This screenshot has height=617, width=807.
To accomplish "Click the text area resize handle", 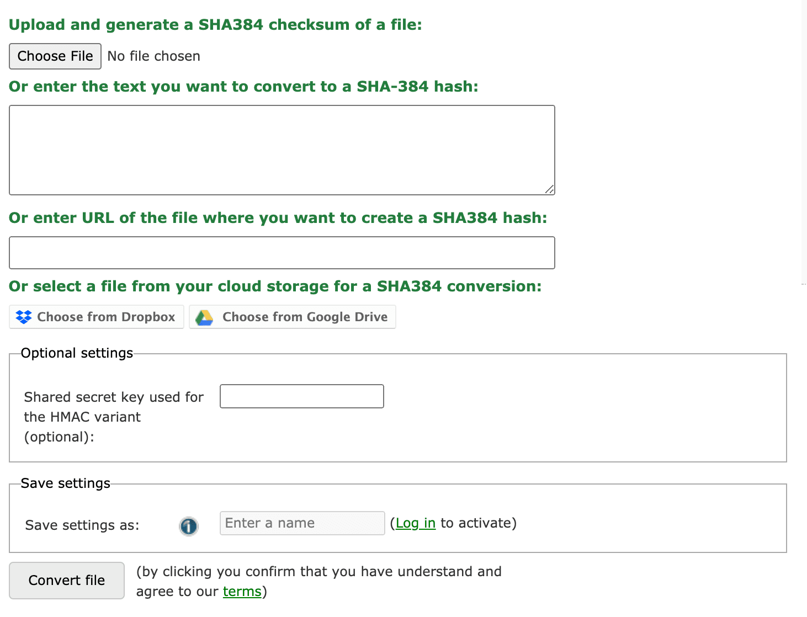I will [549, 189].
